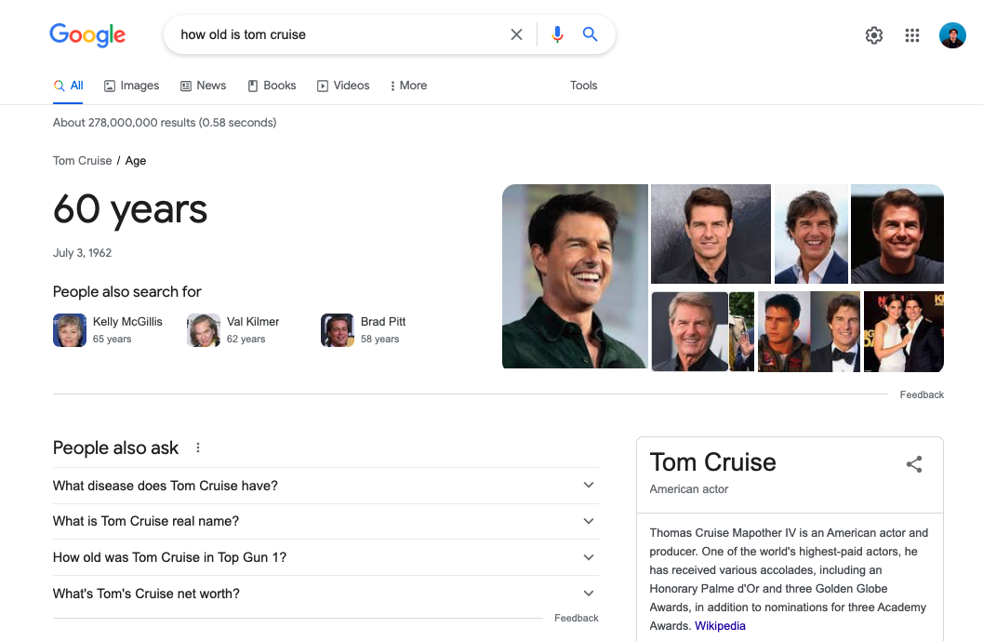Open People also ask options menu dots
The height and width of the screenshot is (641, 983).
[x=198, y=447]
